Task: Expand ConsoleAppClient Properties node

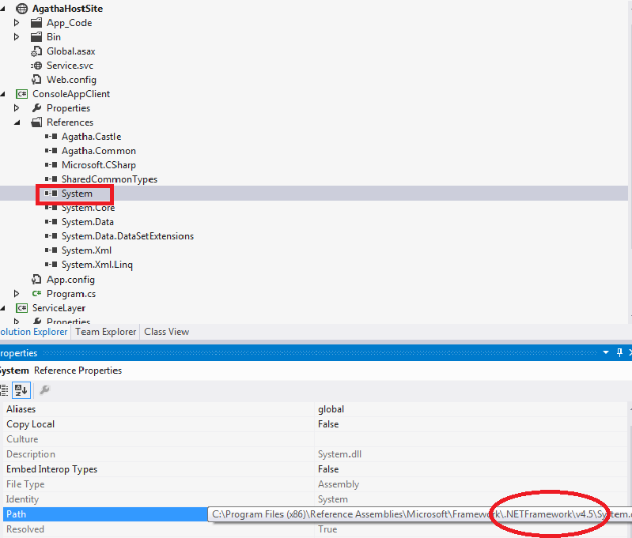Action: pos(17,108)
